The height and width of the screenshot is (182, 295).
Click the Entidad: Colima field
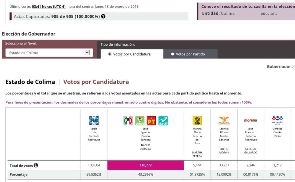tap(218, 13)
